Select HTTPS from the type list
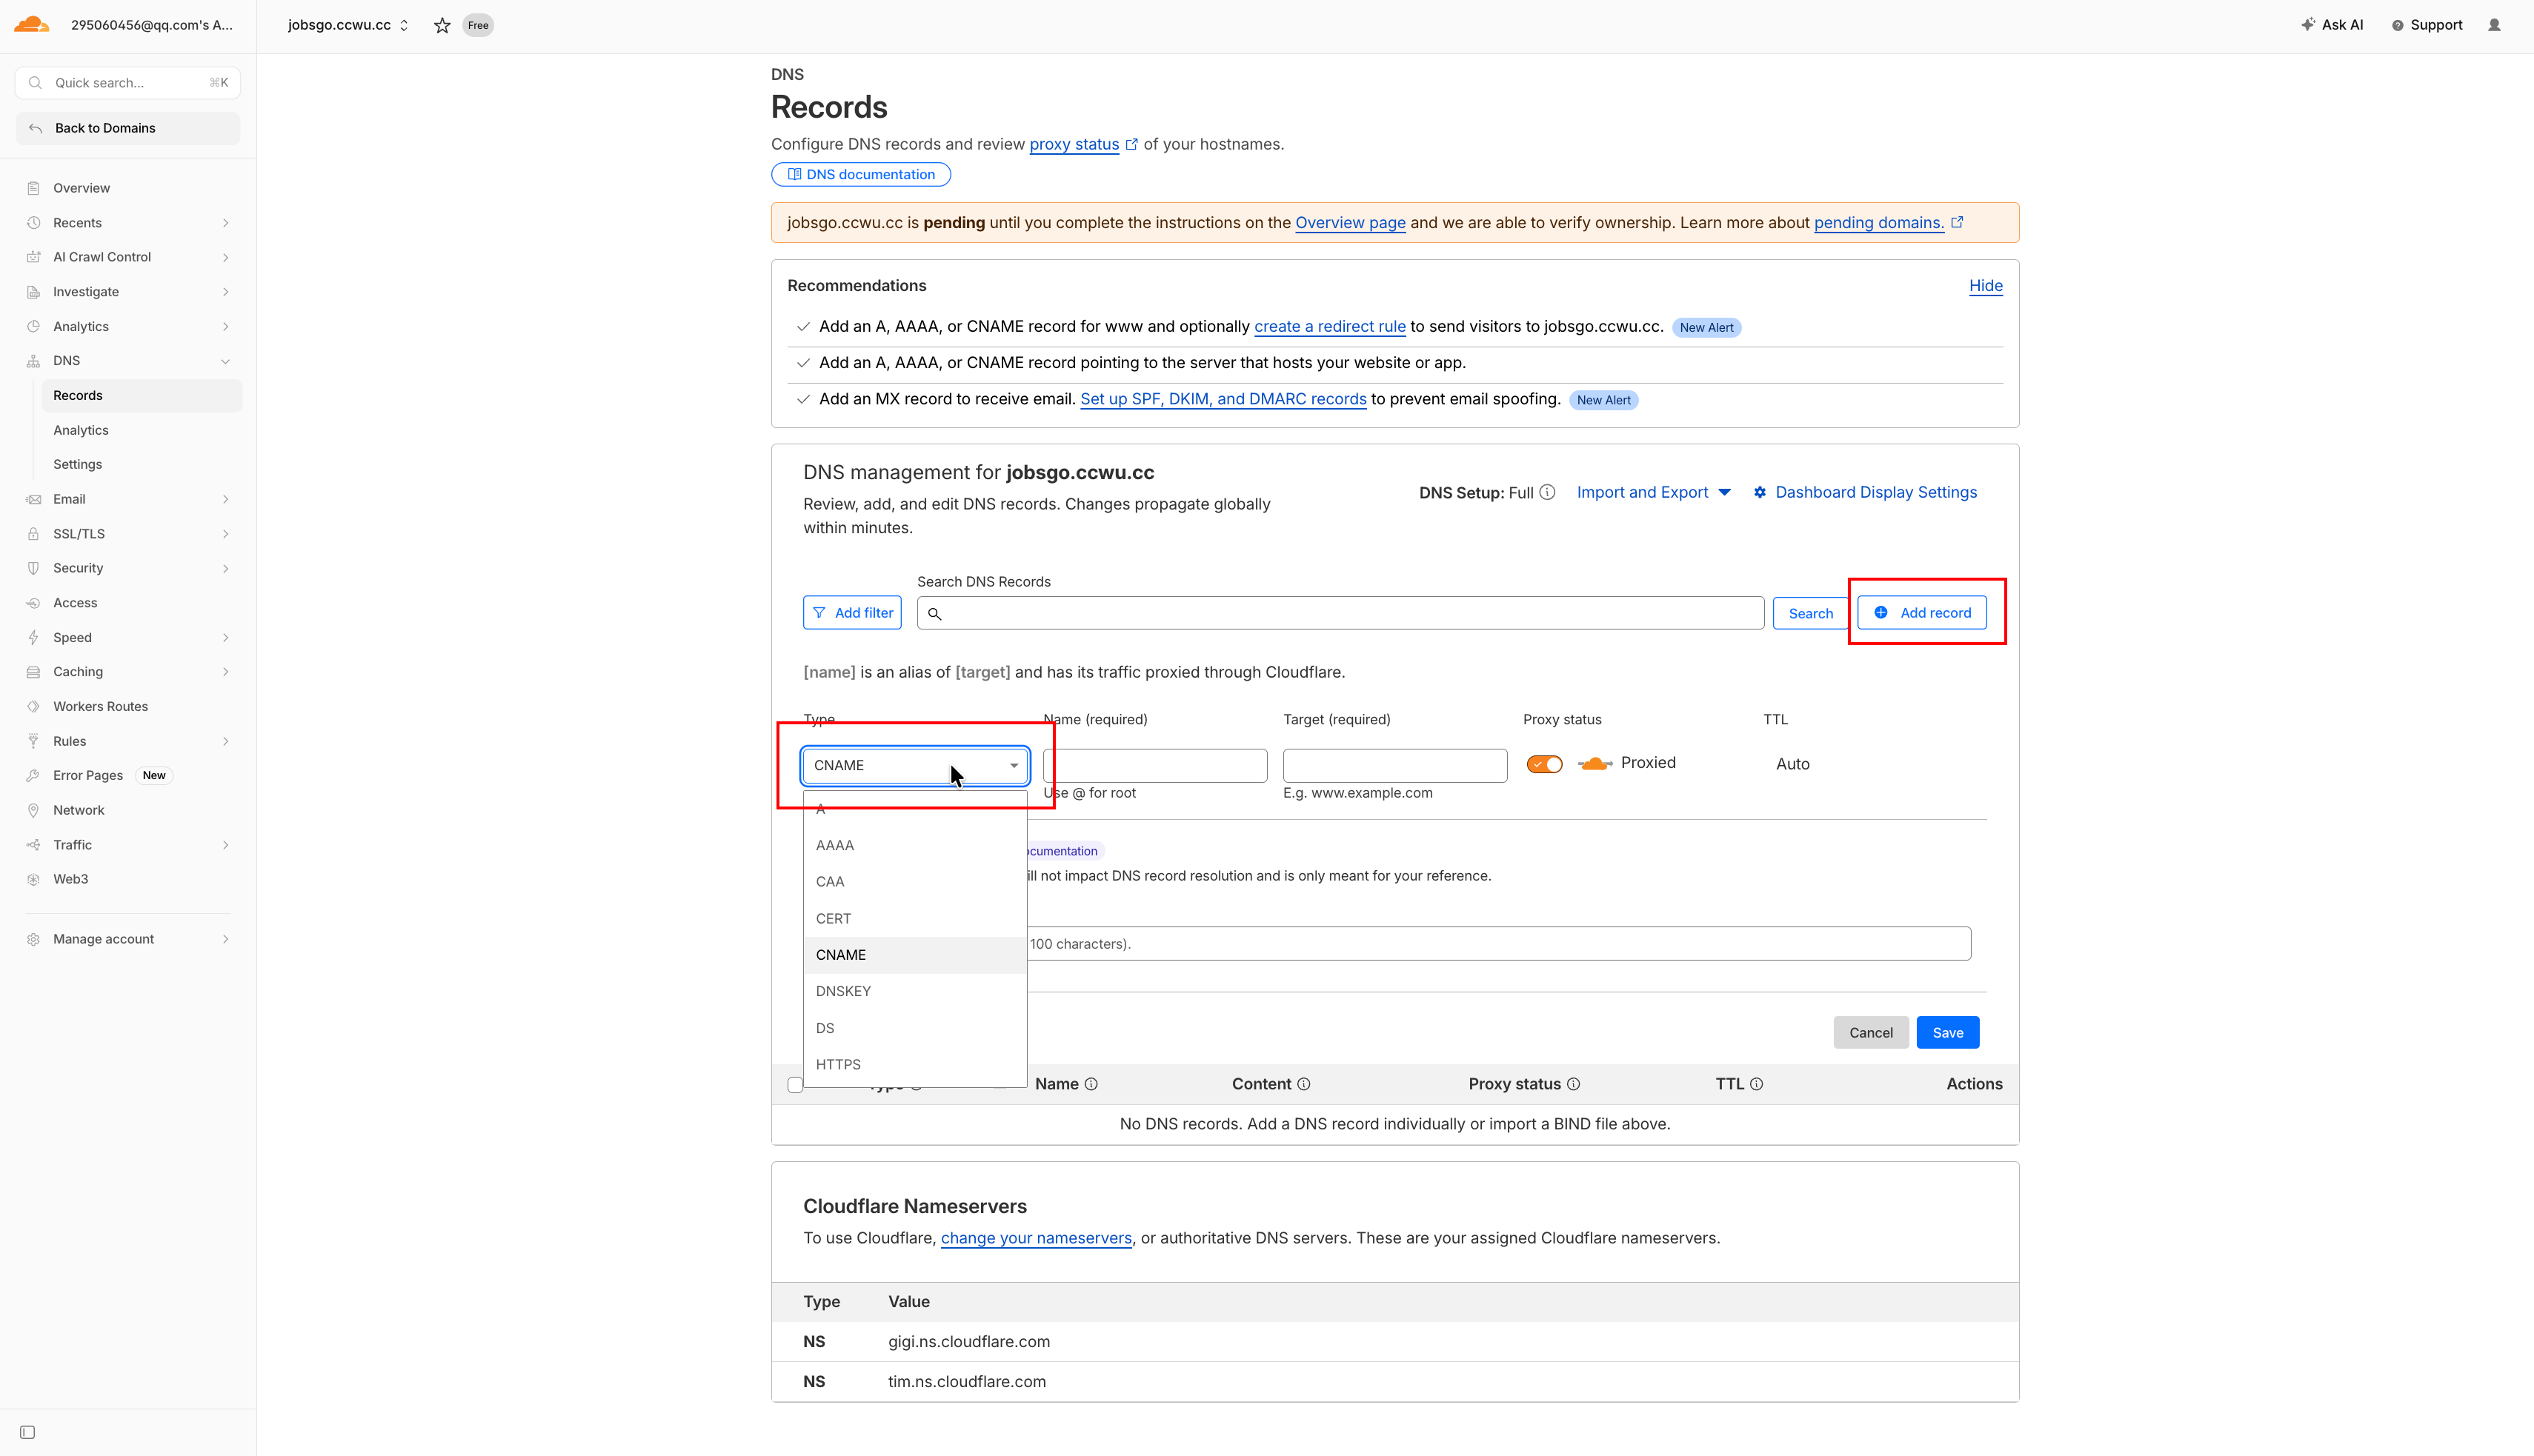Screen dimensions: 2534x1456 pyautogui.click(x=915, y=1064)
